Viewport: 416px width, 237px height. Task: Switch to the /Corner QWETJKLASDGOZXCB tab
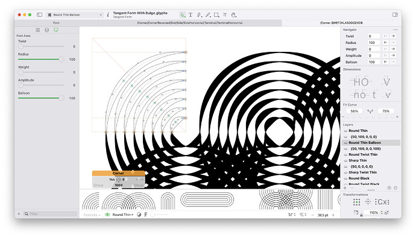pyautogui.click(x=341, y=23)
